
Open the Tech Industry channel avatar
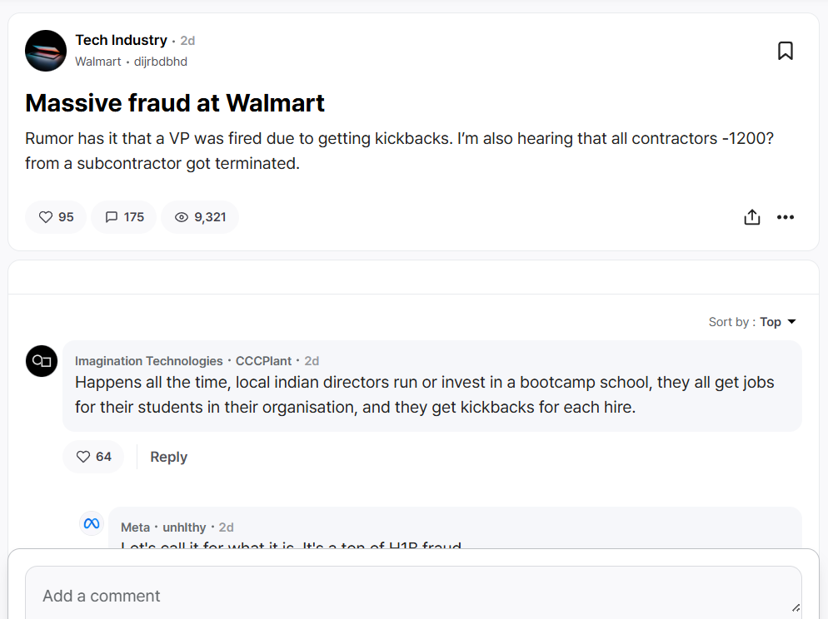(x=46, y=51)
